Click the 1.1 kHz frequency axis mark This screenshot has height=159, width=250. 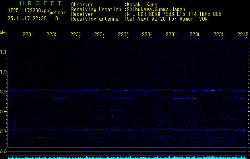click(4, 52)
